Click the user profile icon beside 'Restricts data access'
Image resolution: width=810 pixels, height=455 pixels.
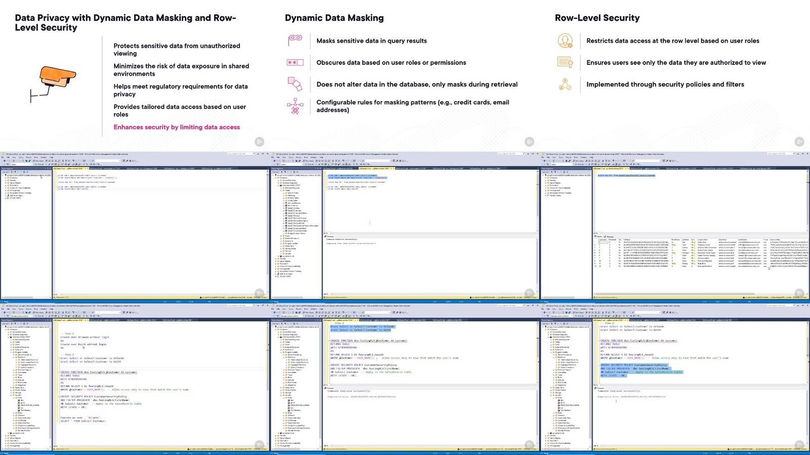click(565, 40)
